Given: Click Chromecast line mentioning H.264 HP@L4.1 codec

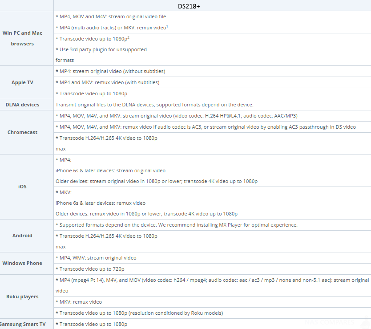Looking at the screenshot, I should pos(177,116).
